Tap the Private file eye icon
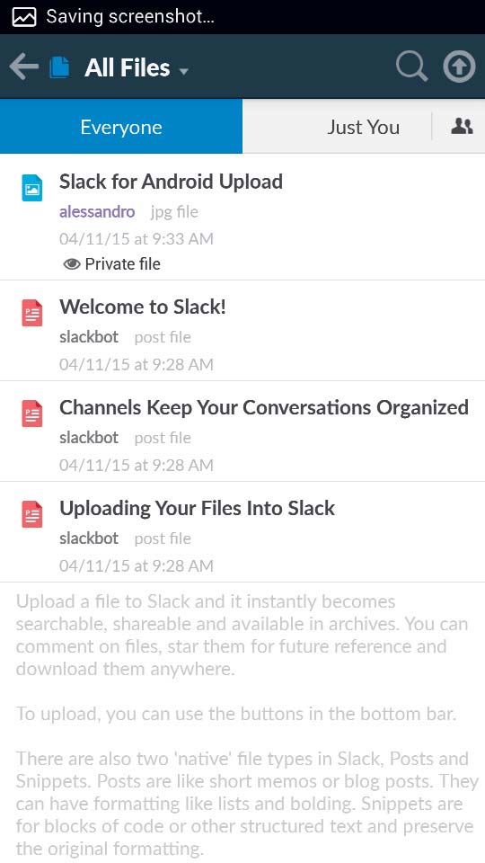 [x=72, y=264]
